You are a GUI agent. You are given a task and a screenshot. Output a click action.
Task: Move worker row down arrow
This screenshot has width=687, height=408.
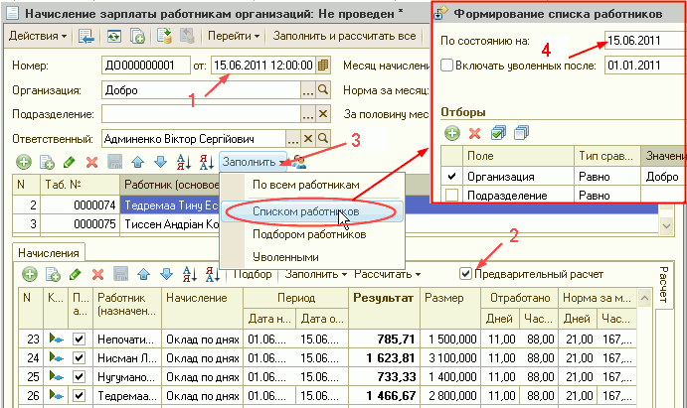pyautogui.click(x=160, y=162)
